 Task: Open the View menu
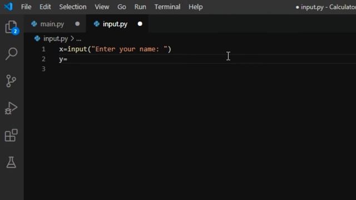coord(102,7)
